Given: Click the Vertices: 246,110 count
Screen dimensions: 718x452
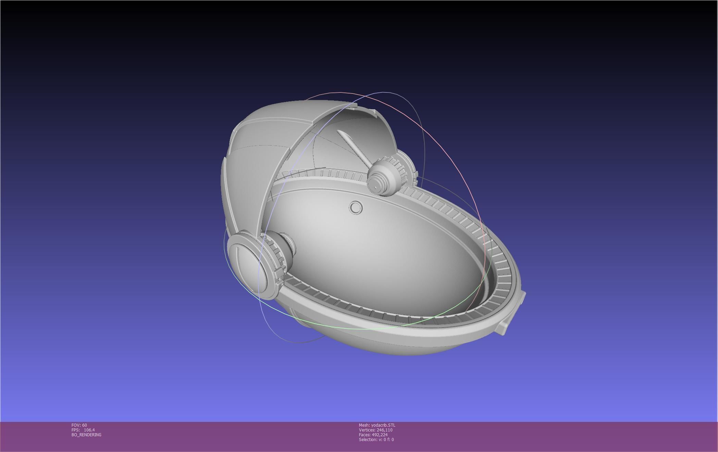Looking at the screenshot, I should [375, 430].
